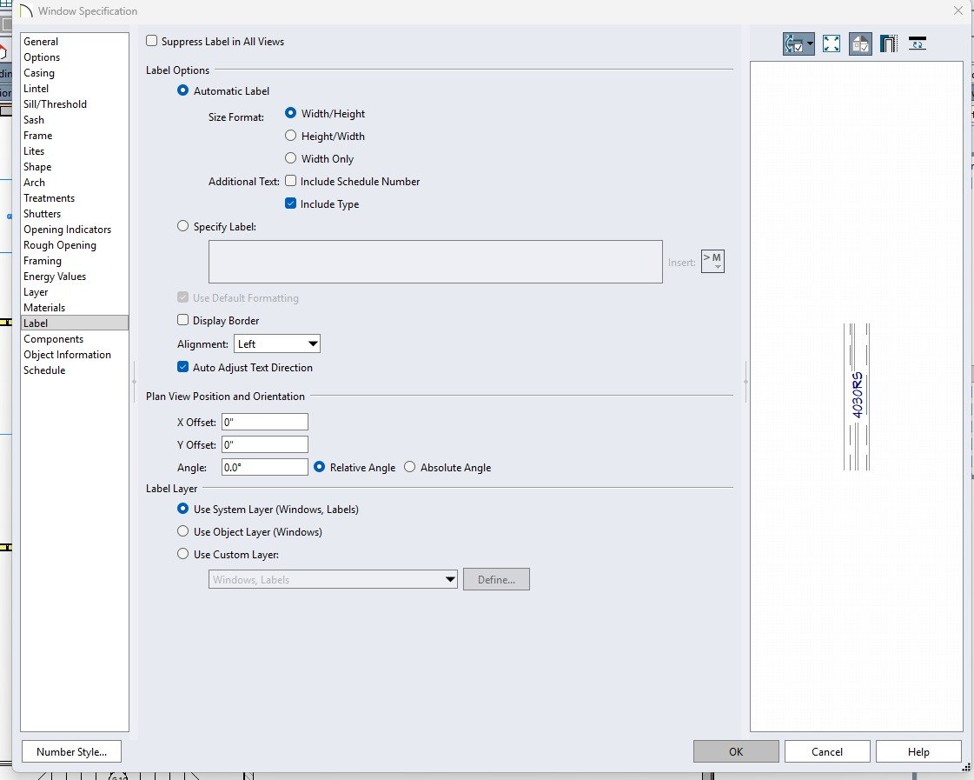974x780 pixels.
Task: Click the window arch icon in title bar
Action: [x=25, y=11]
